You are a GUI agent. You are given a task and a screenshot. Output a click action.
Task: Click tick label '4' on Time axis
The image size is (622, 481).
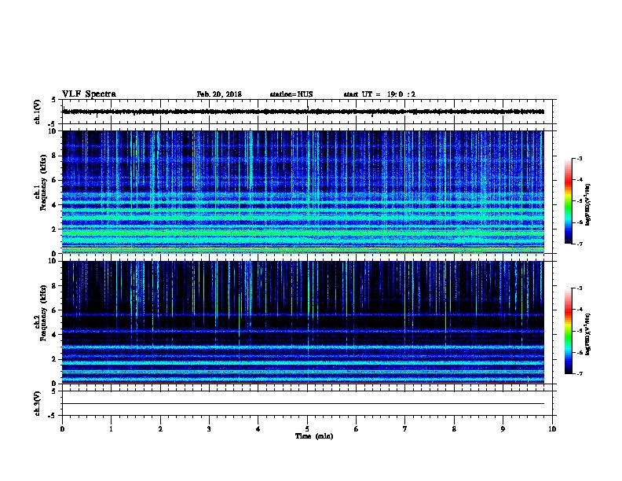(258, 429)
